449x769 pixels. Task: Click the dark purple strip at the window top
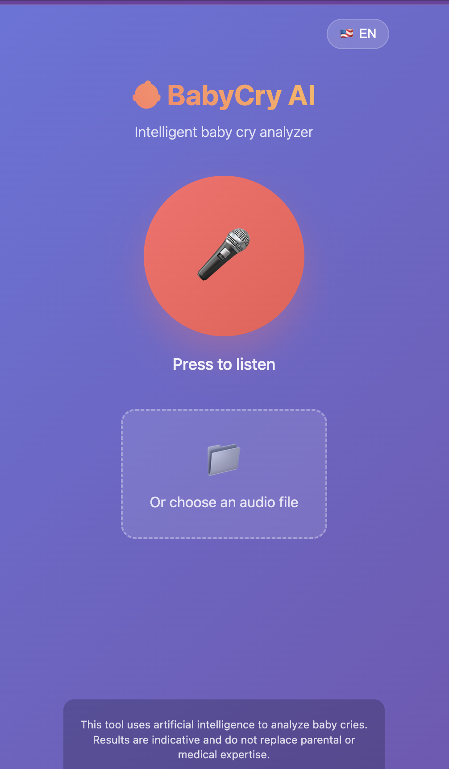click(224, 2)
